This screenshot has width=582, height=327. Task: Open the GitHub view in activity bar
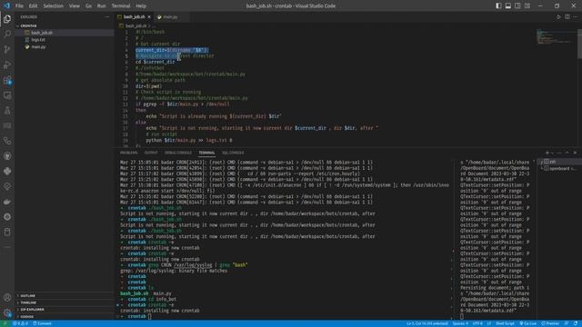click(x=7, y=156)
